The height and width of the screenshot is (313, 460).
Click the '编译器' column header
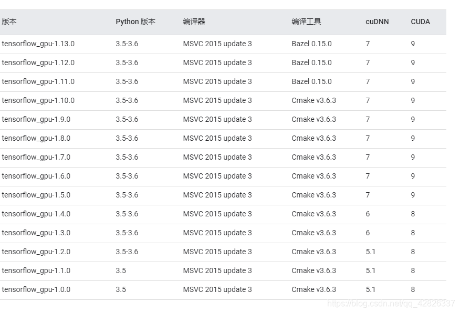pos(194,22)
